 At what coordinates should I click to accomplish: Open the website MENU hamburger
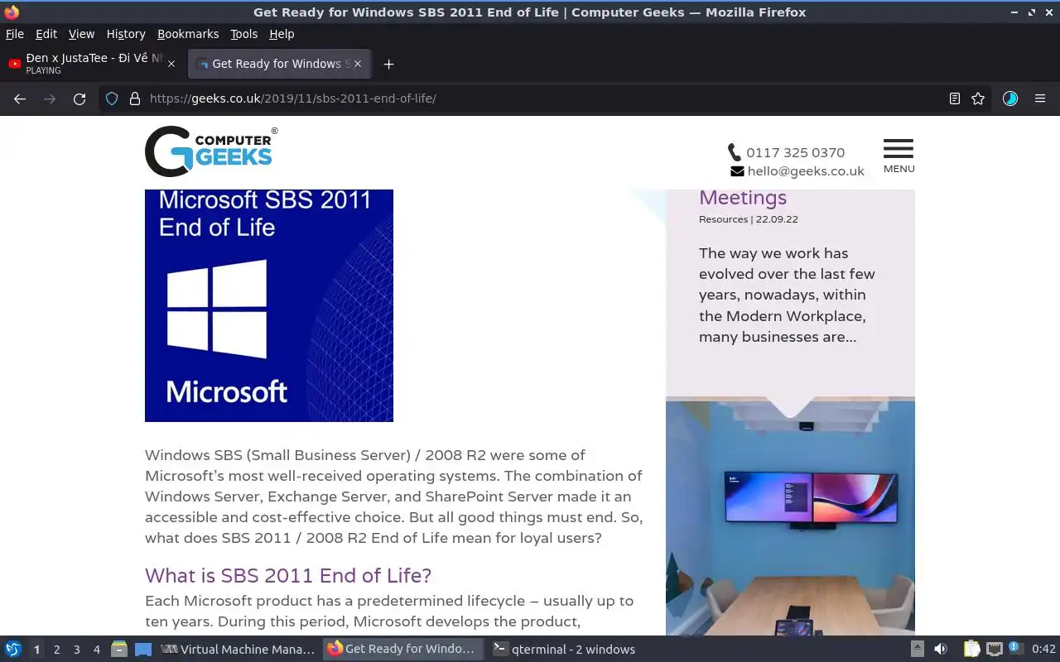coord(899,156)
